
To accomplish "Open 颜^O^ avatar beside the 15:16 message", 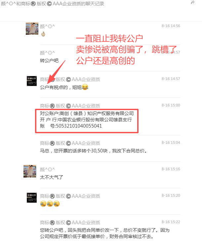I will 30,171.
